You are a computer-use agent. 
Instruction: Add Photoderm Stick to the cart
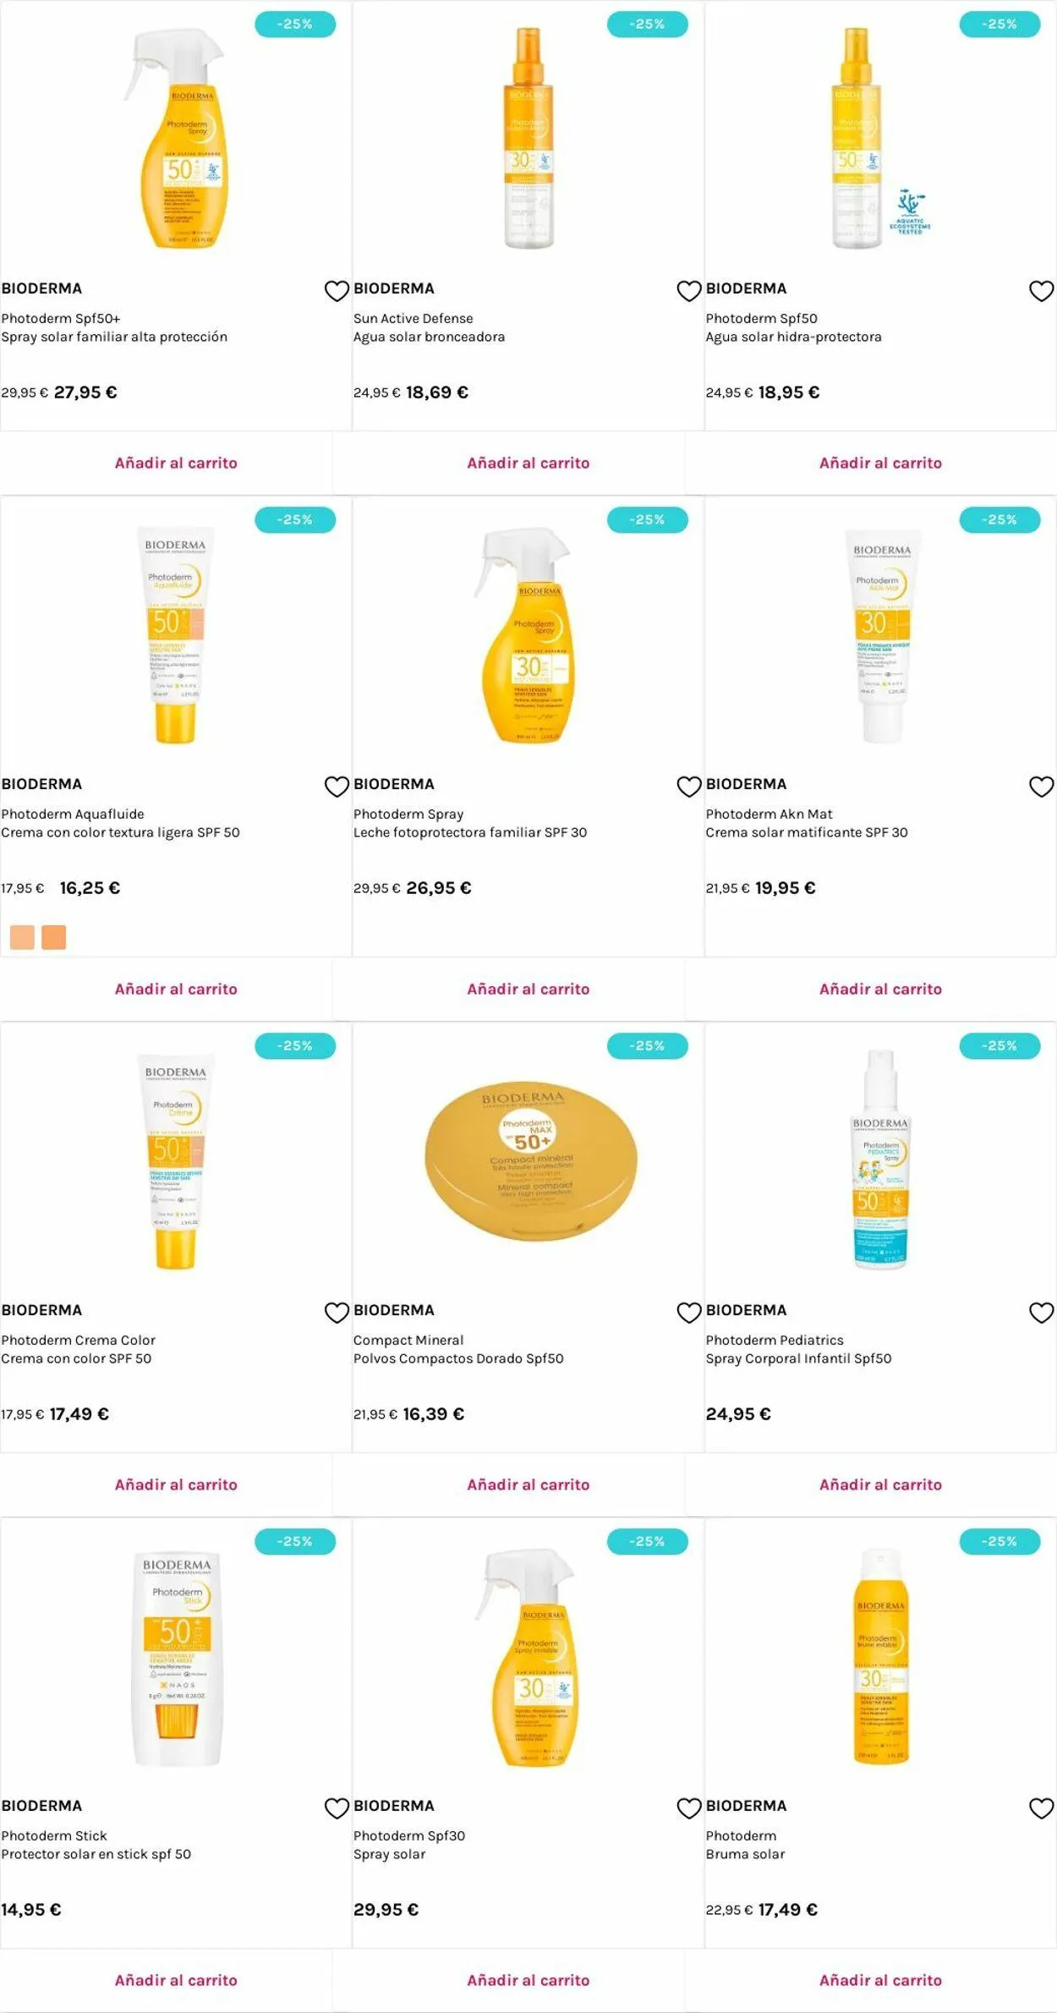point(176,1981)
